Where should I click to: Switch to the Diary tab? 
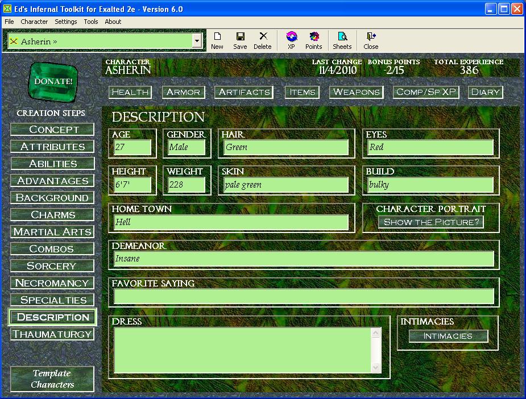click(486, 92)
